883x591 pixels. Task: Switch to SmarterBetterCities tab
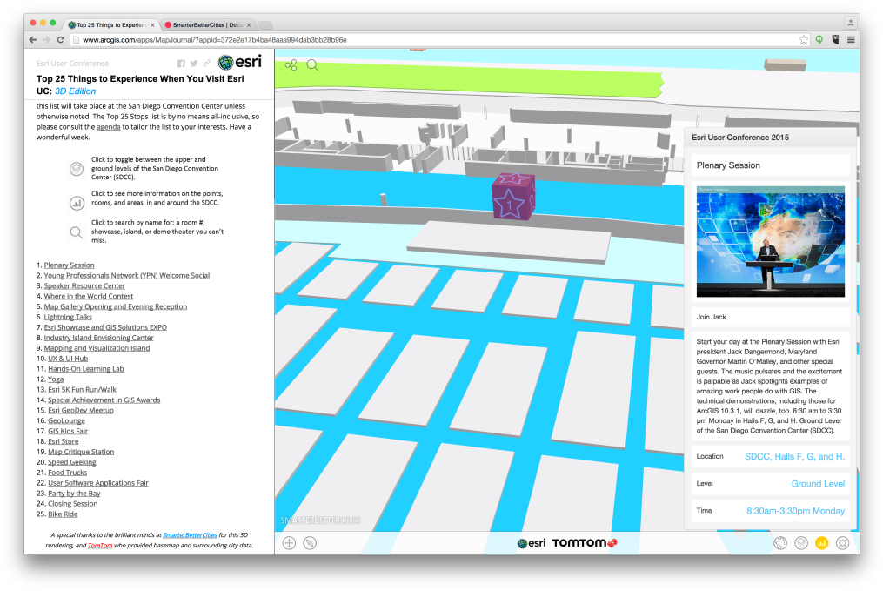tap(207, 24)
